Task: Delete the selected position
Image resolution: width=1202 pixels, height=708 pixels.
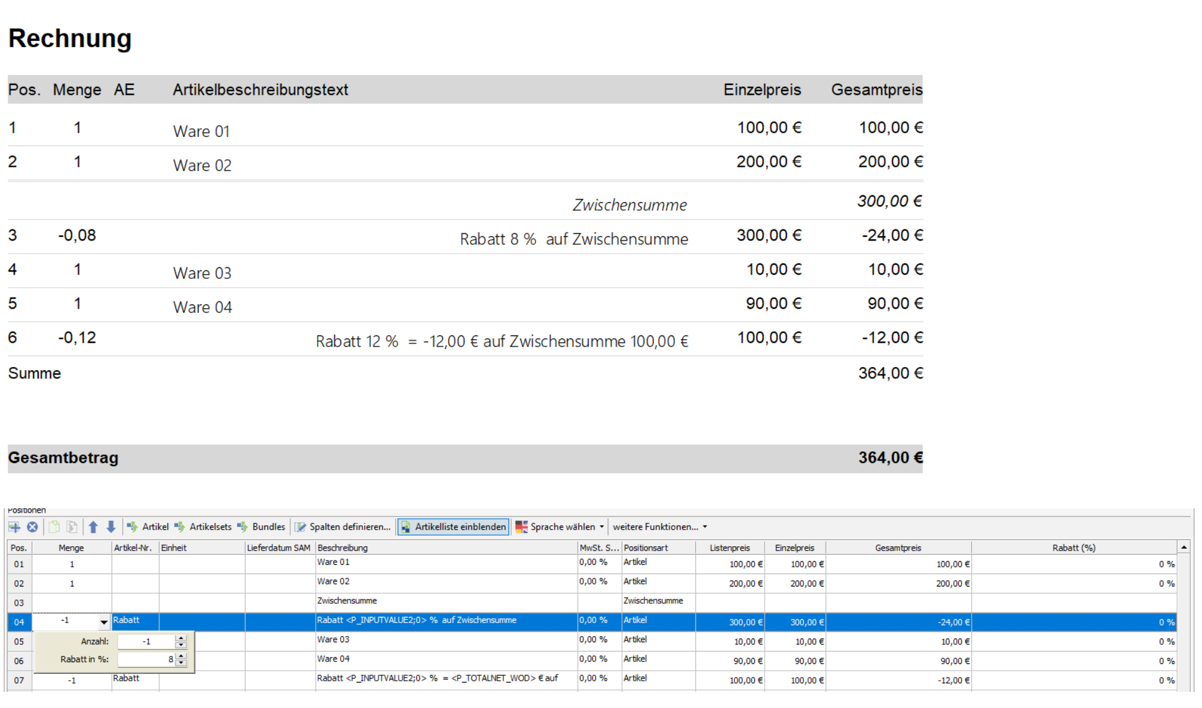Action: (32, 527)
